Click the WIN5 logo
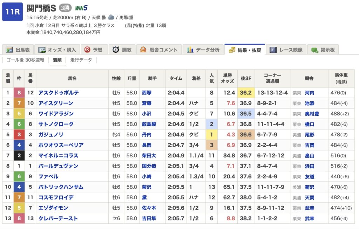The height and width of the screenshot is (229, 359). [81, 8]
